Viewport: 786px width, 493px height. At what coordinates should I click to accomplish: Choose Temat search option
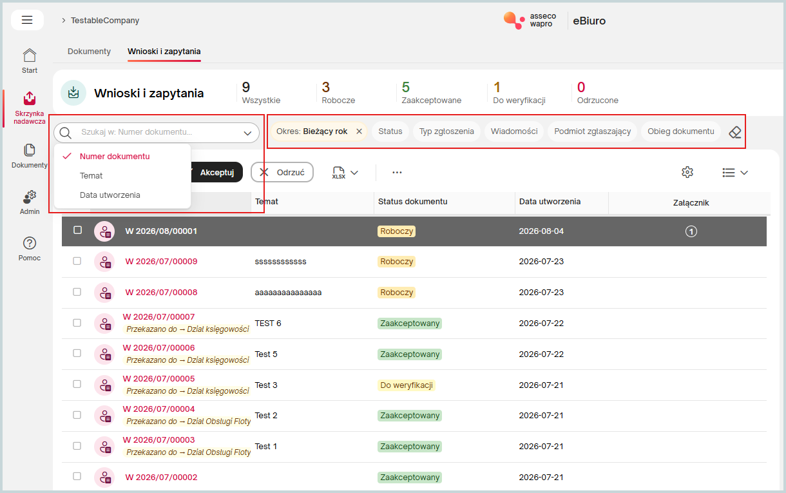click(122, 175)
